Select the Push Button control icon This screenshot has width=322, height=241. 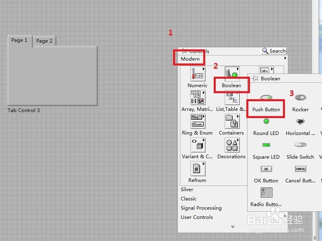point(266,97)
